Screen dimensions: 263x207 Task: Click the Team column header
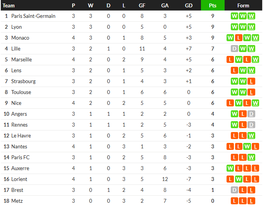tap(9, 5)
